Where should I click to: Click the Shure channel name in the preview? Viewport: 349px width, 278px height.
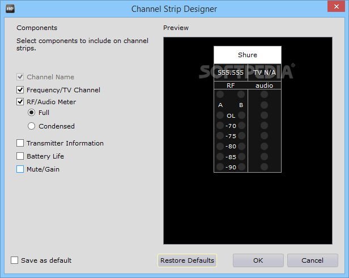coord(248,55)
